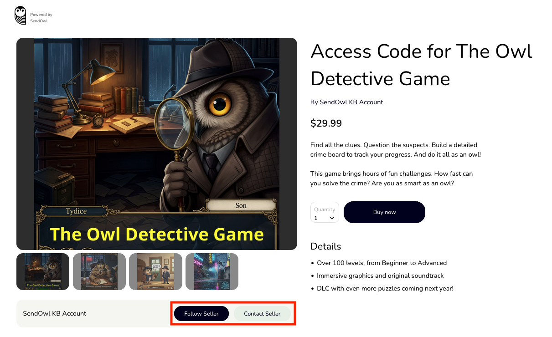The height and width of the screenshot is (337, 552).
Task: Click the chevron arrow in Quantity selector
Action: pyautogui.click(x=332, y=218)
